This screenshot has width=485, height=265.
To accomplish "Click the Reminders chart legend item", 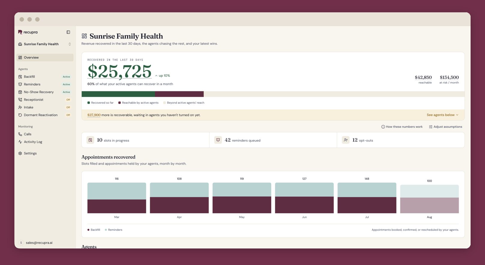I will pos(113,230).
